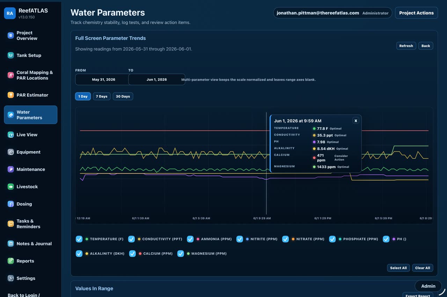Click the Refresh button
Image resolution: width=447 pixels, height=297 pixels.
[x=406, y=46]
